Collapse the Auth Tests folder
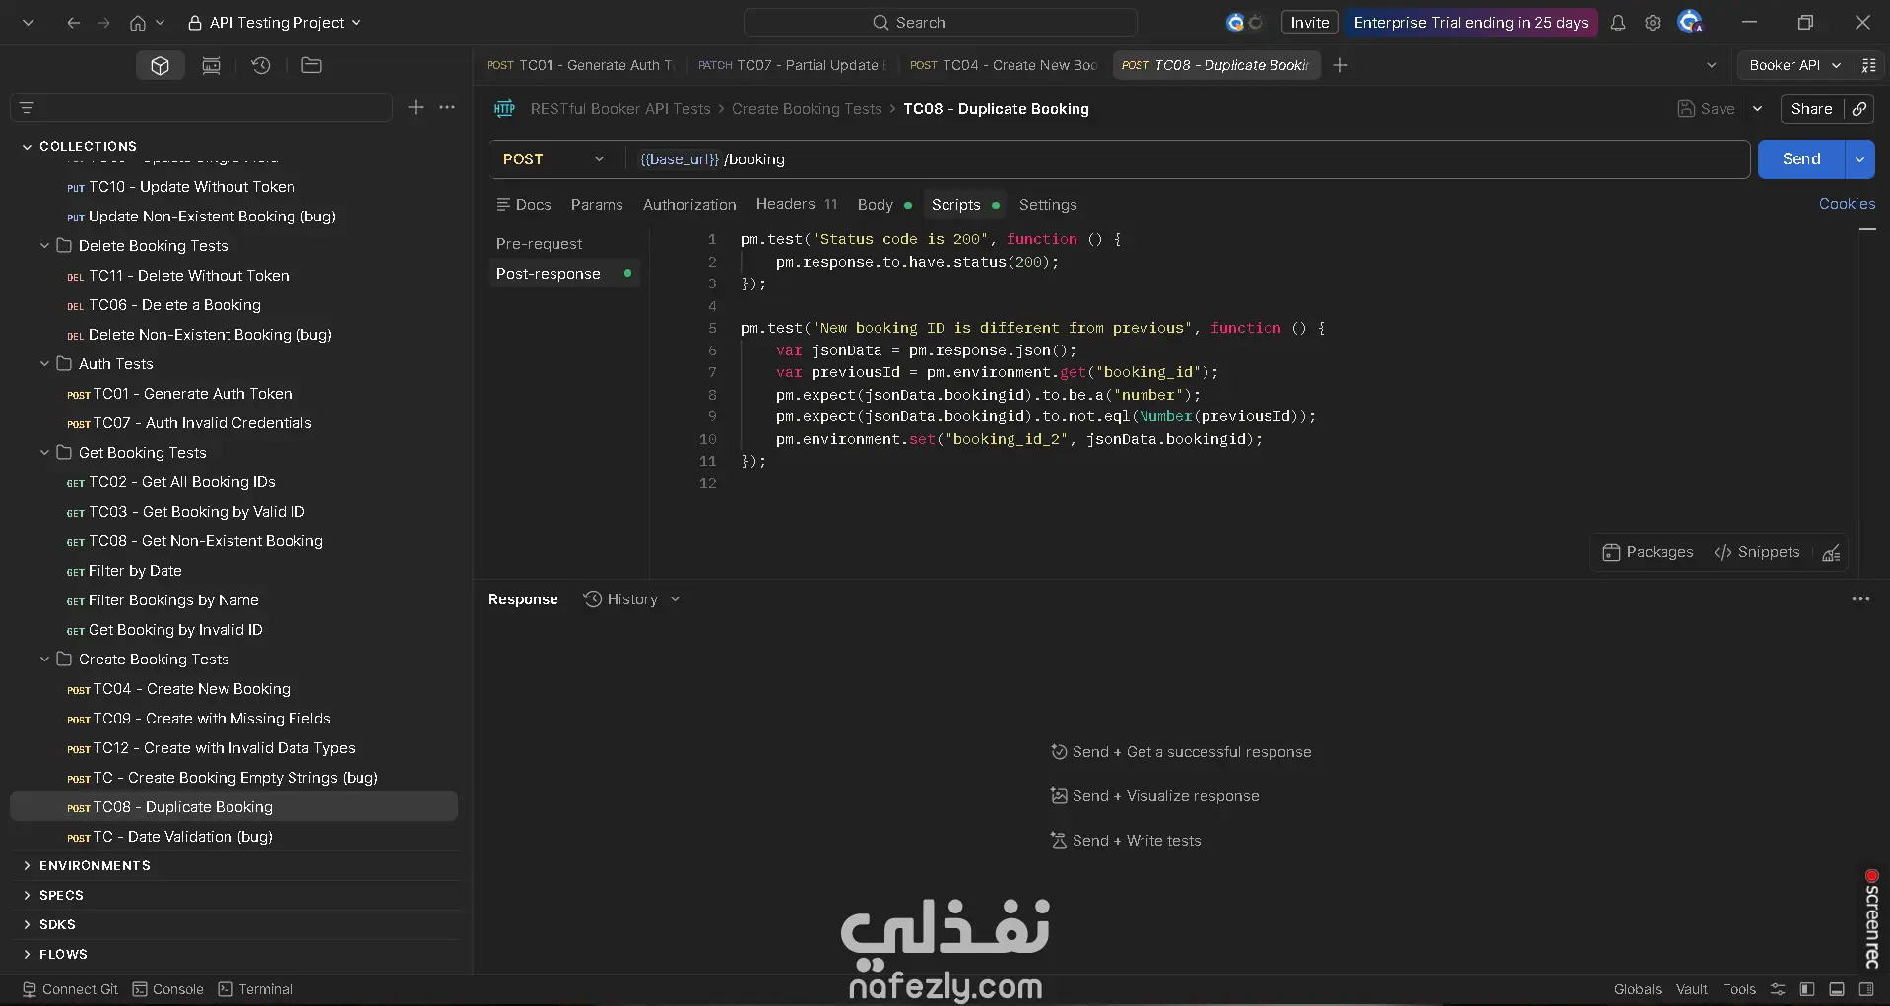Viewport: 1890px width, 1006px height. 44,364
